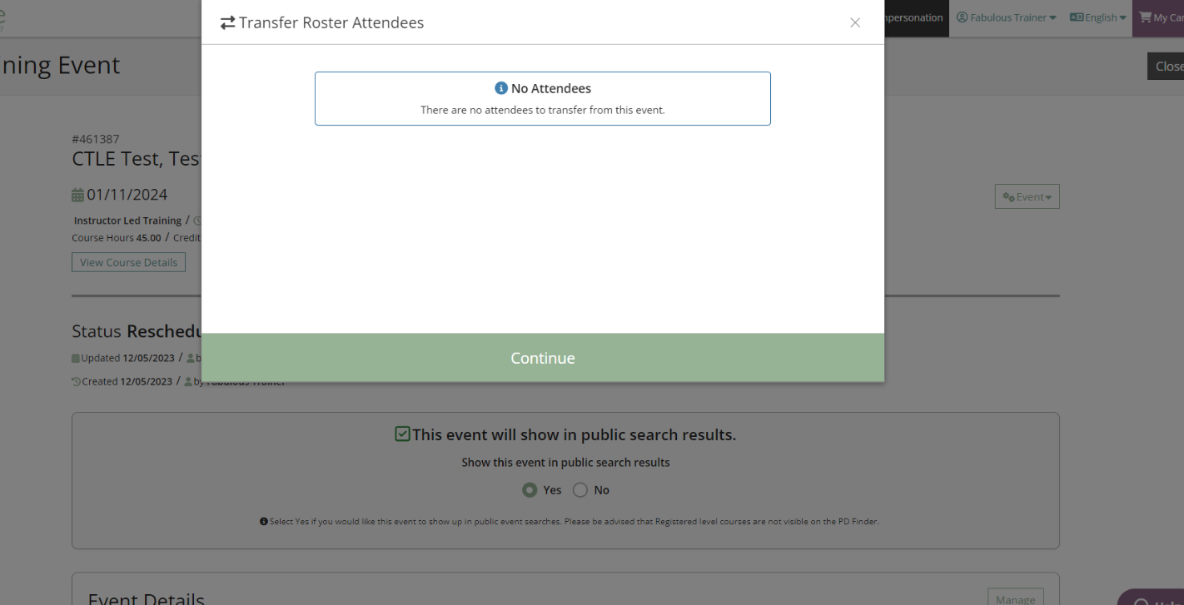The height and width of the screenshot is (605, 1184).
Task: Click the user profile icon beside Fabulous Trainer
Action: click(x=962, y=17)
